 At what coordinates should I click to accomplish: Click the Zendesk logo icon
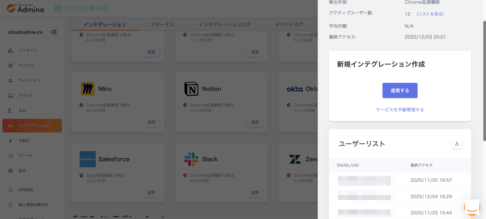(x=295, y=159)
